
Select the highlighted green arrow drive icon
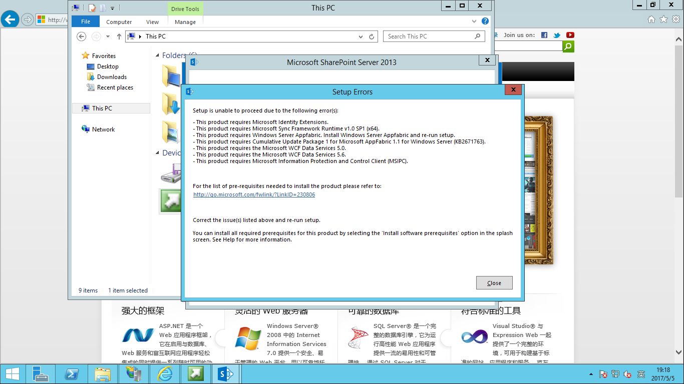click(x=171, y=201)
